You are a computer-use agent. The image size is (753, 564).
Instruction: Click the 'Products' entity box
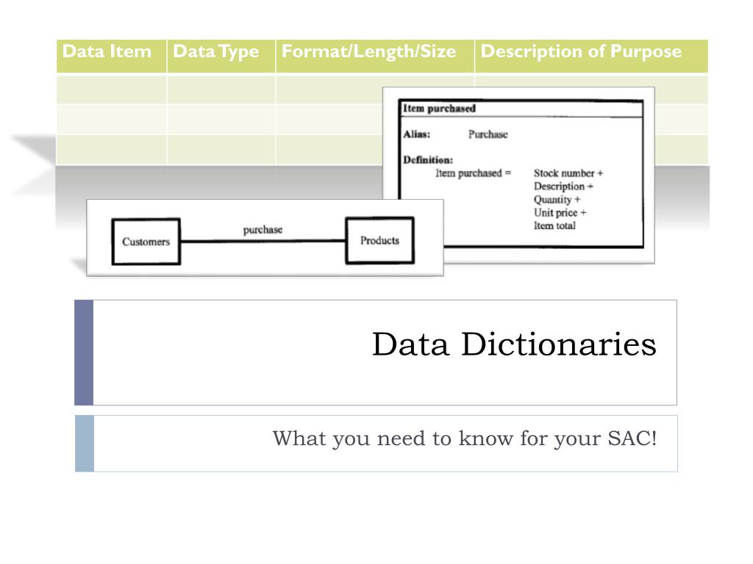[380, 240]
